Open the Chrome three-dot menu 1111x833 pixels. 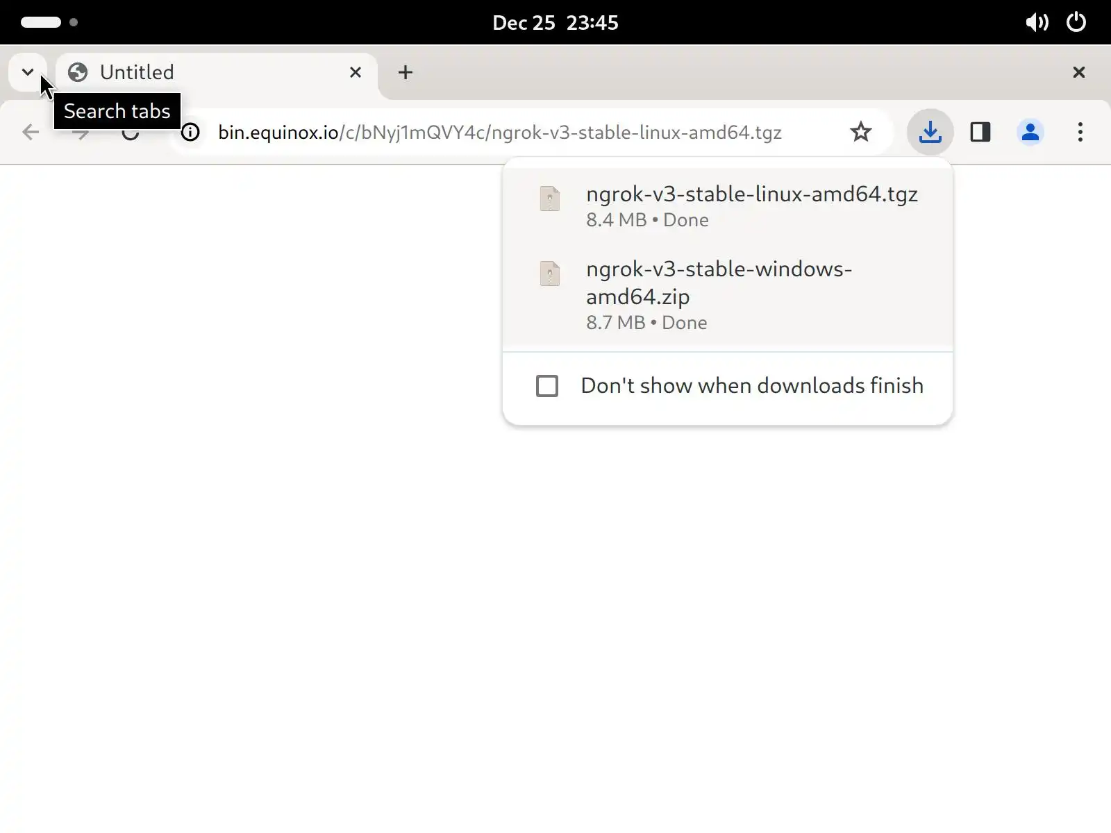pyautogui.click(x=1080, y=132)
